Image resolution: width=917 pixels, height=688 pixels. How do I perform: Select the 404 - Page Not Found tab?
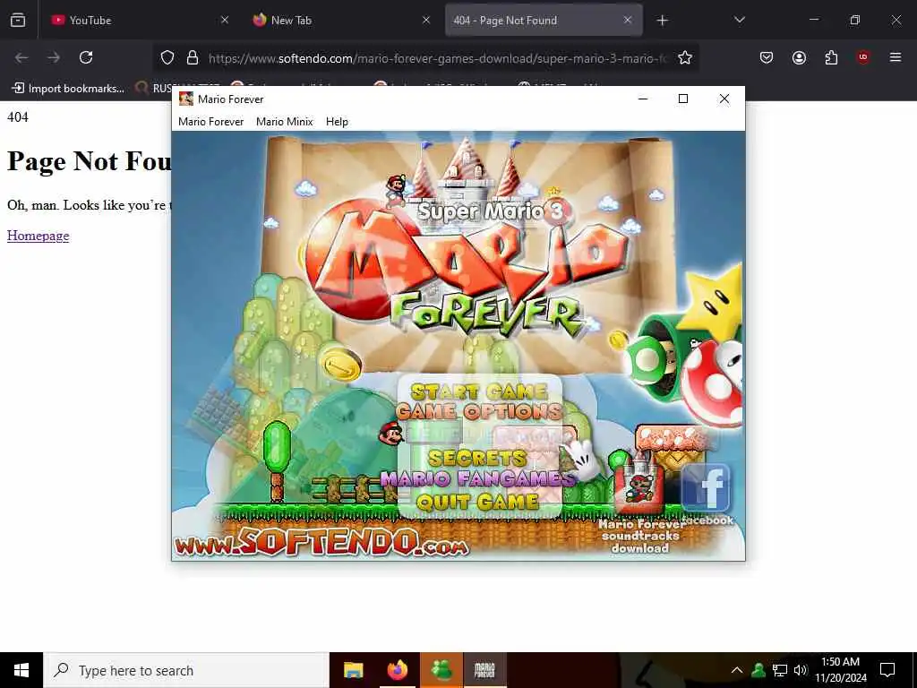pyautogui.click(x=544, y=21)
